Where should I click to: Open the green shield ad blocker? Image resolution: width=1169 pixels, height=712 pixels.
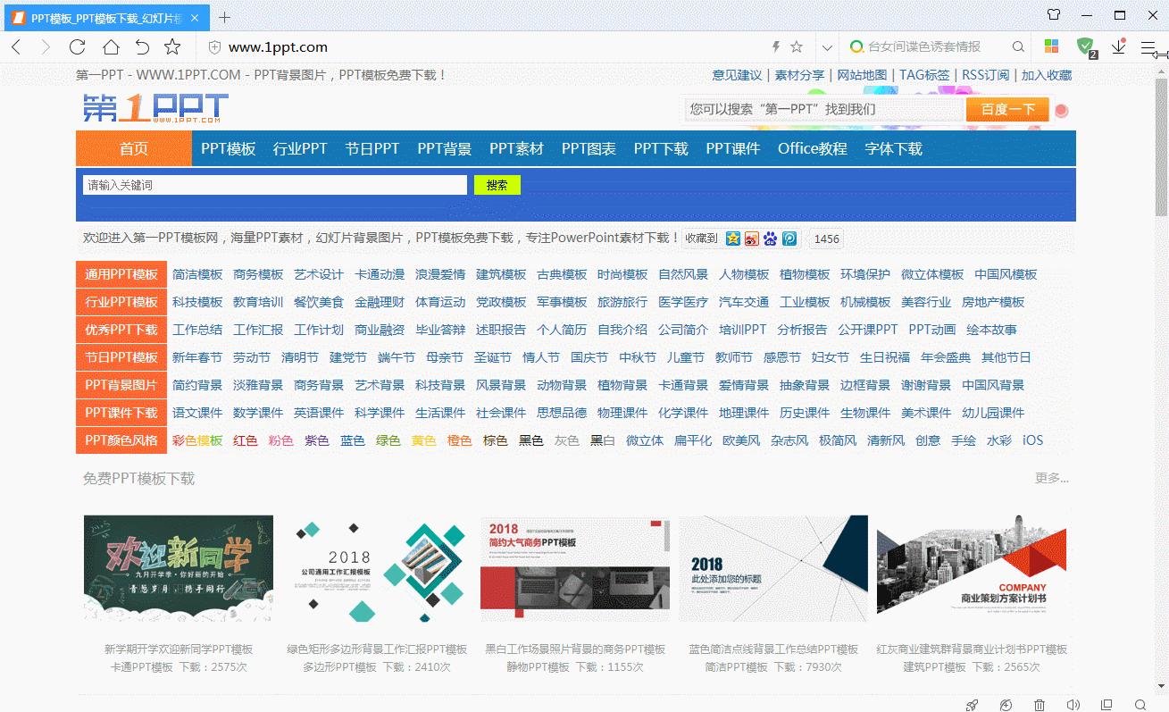pos(1085,46)
